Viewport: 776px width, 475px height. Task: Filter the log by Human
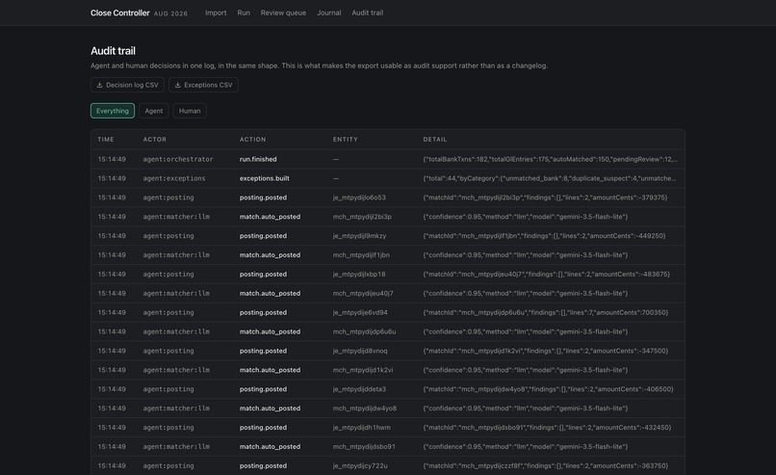[x=190, y=111]
